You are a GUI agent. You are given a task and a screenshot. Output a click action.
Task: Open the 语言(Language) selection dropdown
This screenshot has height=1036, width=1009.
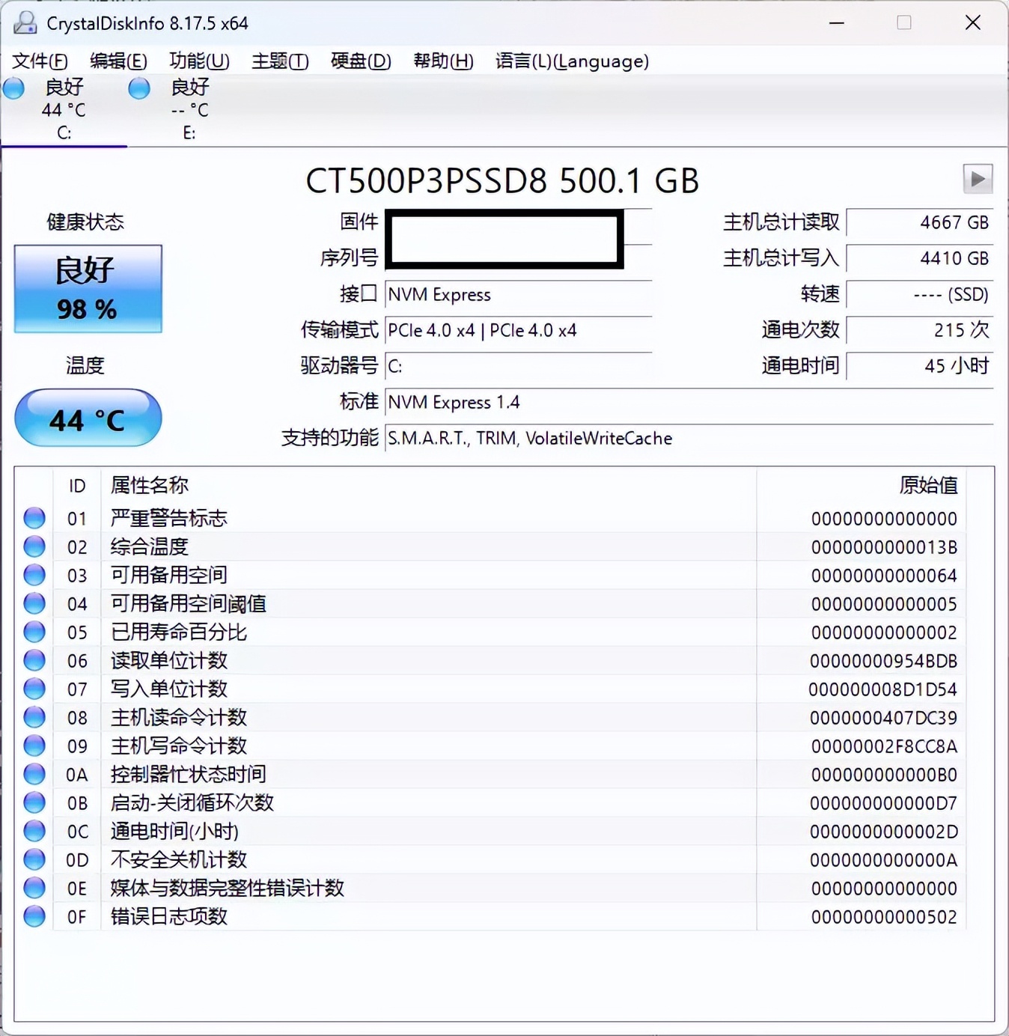572,61
